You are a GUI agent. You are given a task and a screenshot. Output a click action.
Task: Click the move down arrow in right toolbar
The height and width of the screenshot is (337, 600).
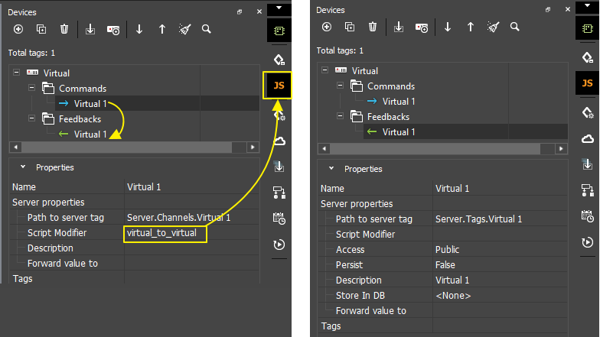point(448,27)
